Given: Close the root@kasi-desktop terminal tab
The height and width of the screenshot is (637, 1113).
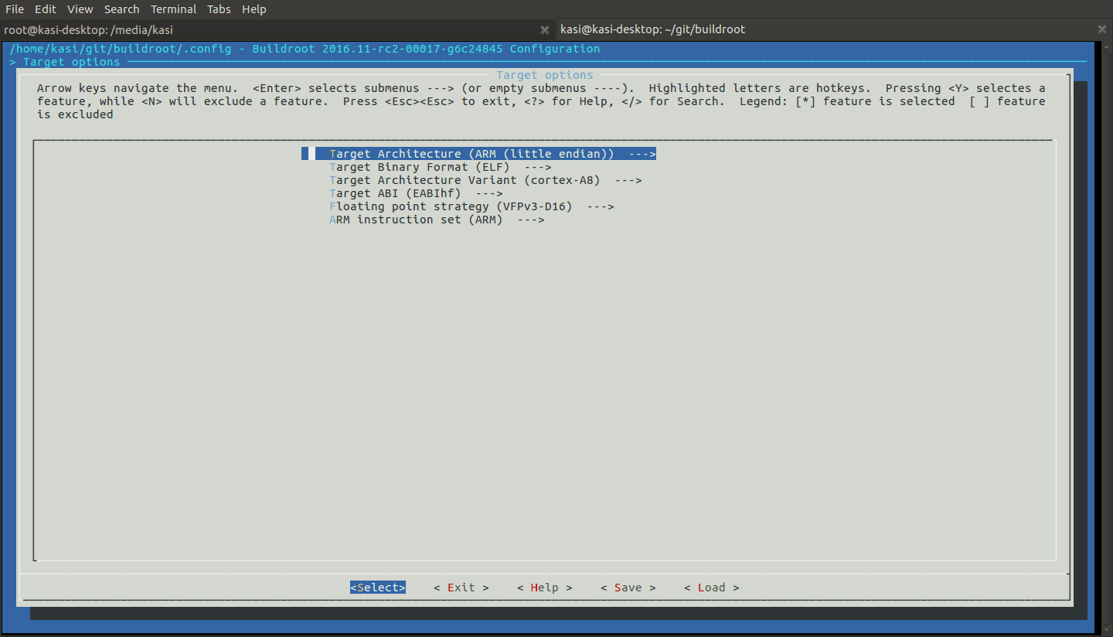Looking at the screenshot, I should point(545,29).
